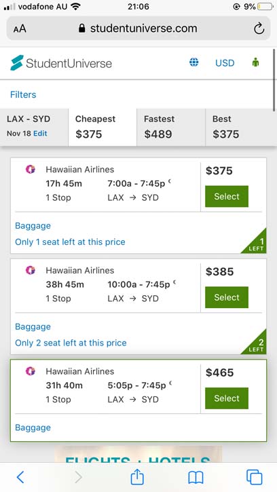Screen dimensions: 277x492
Task: Open the AA text size menu
Action: click(20, 29)
